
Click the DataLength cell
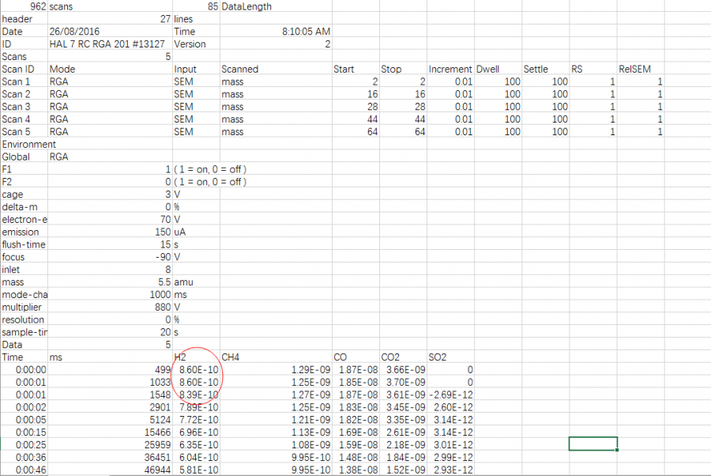[x=276, y=6]
